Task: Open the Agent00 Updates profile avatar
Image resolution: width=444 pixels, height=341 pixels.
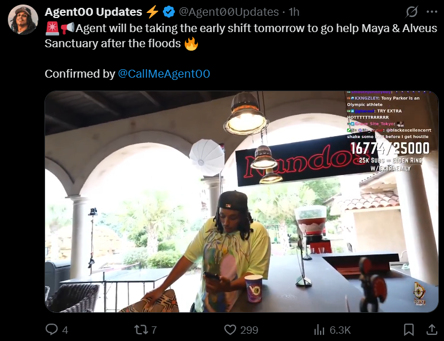Action: click(x=23, y=20)
